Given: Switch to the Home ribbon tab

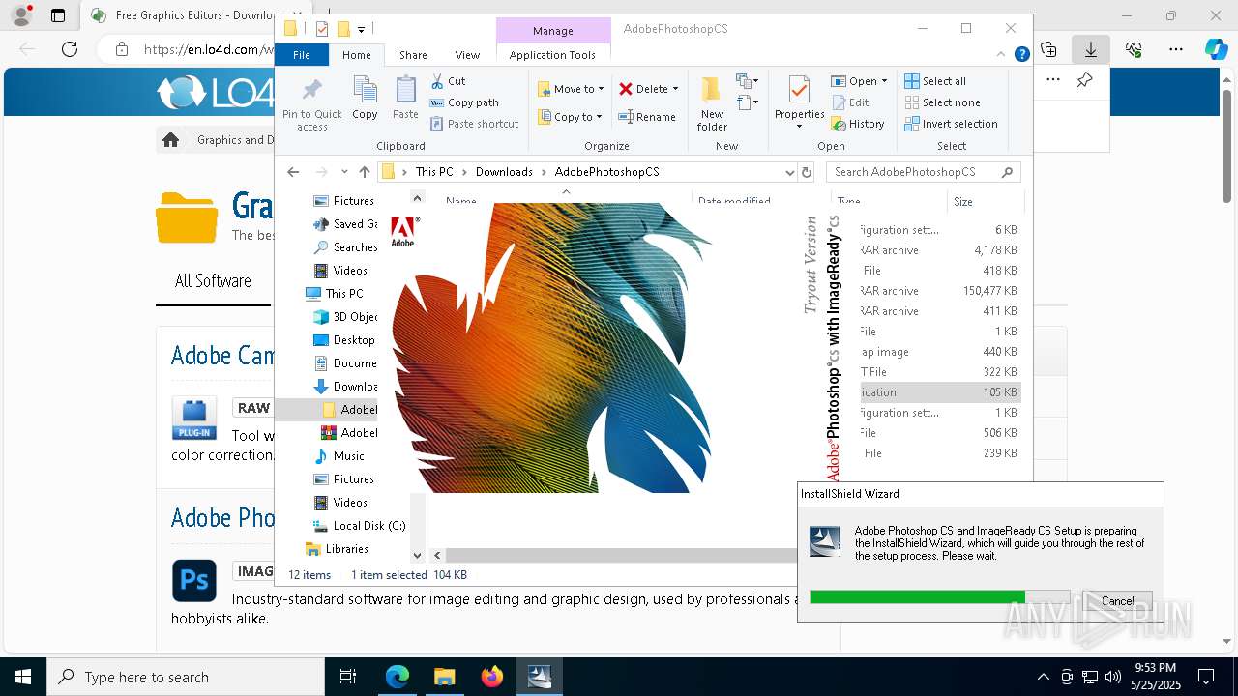Looking at the screenshot, I should point(356,55).
